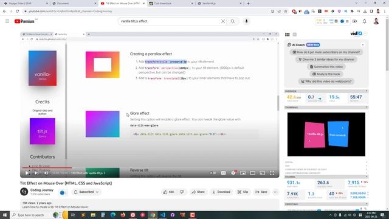Image resolution: width=389 pixels, height=219 pixels.
Task: Ask 'Why did this video do well/poorly?'
Action: 326,81
